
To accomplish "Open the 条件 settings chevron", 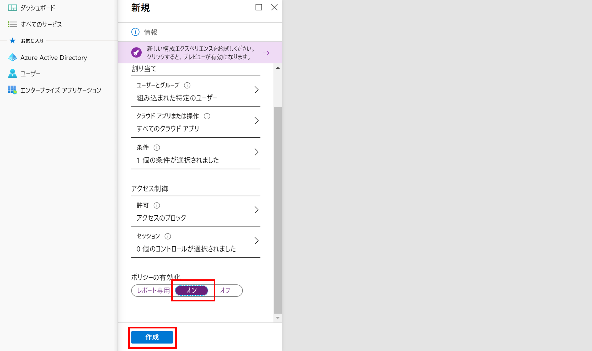I will pyautogui.click(x=256, y=152).
